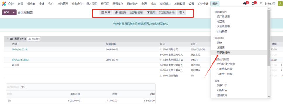Screen dimensions: 283x112
Task: Open invoice link 2024/06/0019
Action: [19, 49]
